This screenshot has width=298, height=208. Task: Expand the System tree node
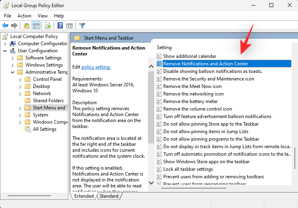point(20,115)
